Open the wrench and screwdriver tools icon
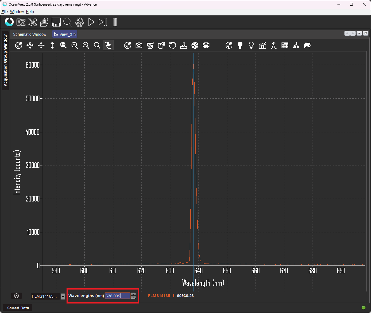Image resolution: width=371 pixels, height=313 pixels. click(33, 22)
